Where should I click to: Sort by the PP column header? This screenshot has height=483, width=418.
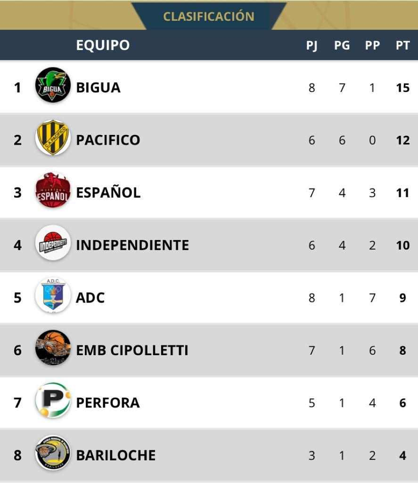(x=372, y=45)
